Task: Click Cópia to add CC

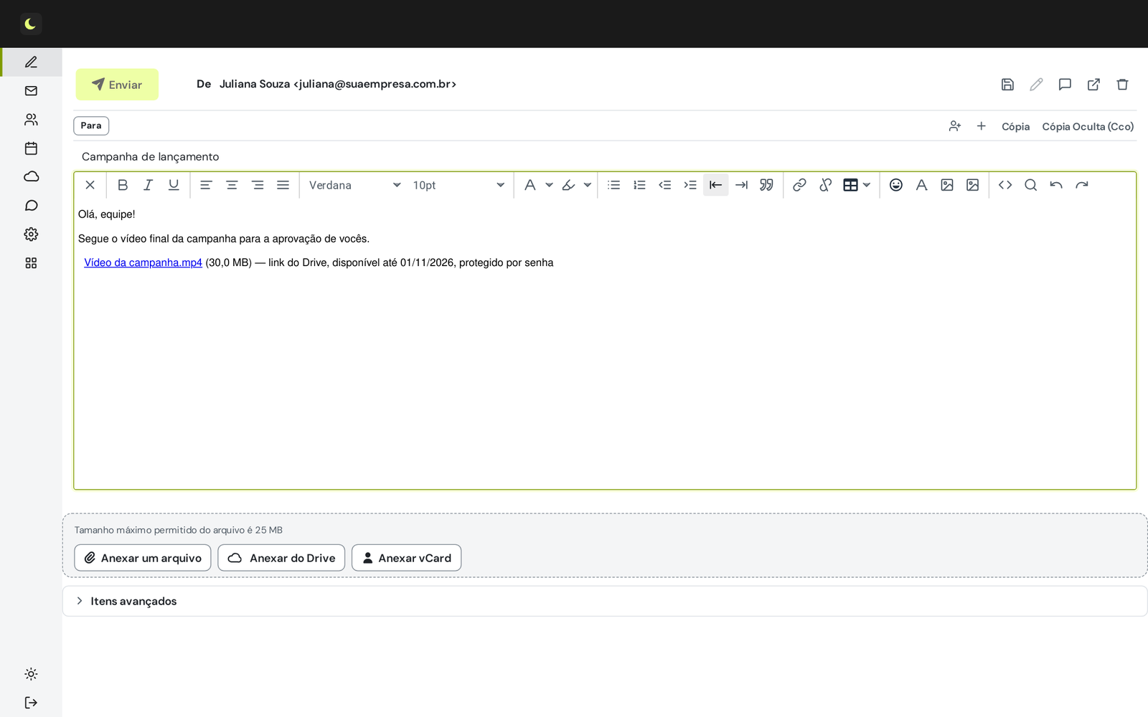Action: [x=1015, y=126]
